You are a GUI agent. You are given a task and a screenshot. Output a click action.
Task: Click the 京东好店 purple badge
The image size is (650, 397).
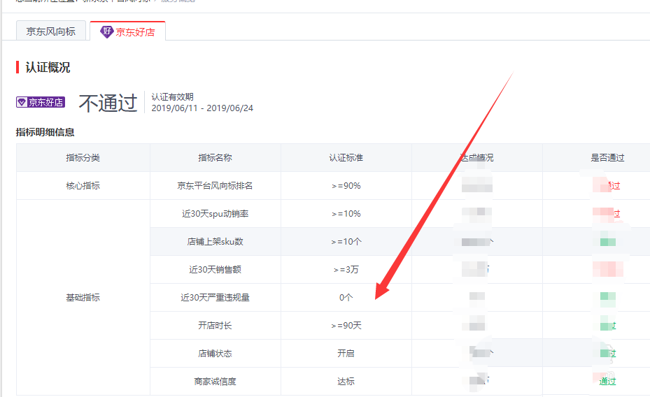pos(41,102)
